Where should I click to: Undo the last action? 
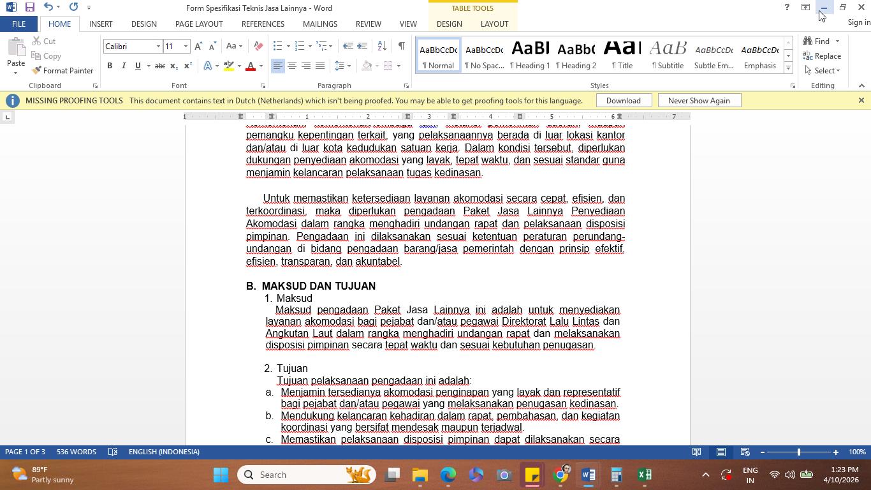[x=48, y=7]
